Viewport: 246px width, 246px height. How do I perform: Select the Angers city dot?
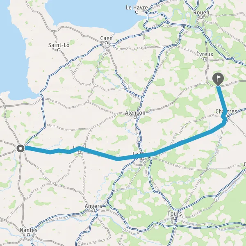coord(93,211)
